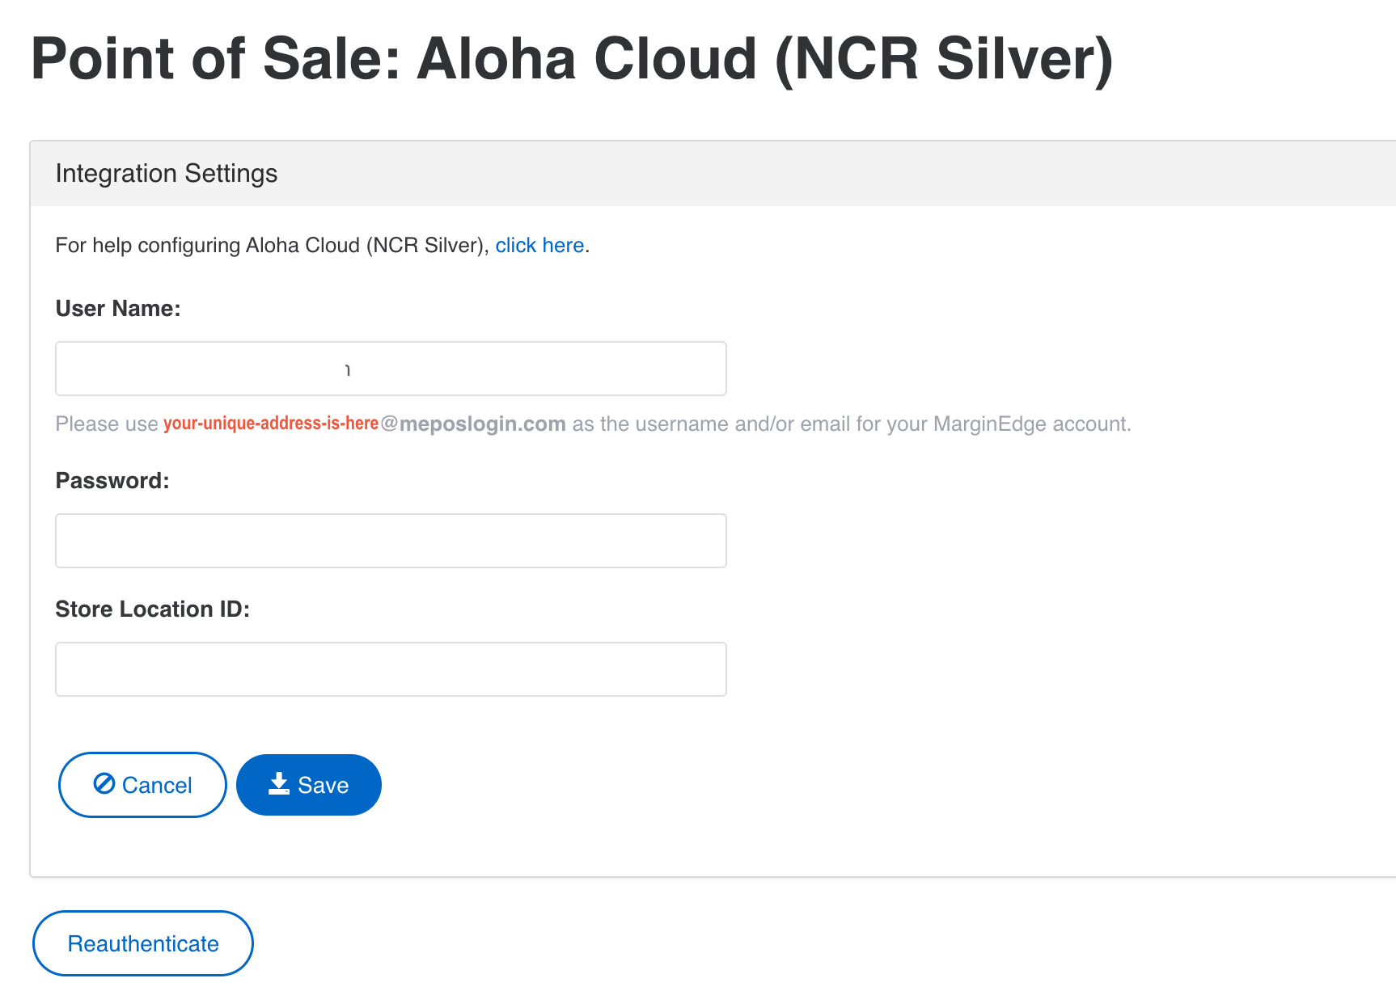Click "For help configuring Aloha Cloud" text

point(208,245)
